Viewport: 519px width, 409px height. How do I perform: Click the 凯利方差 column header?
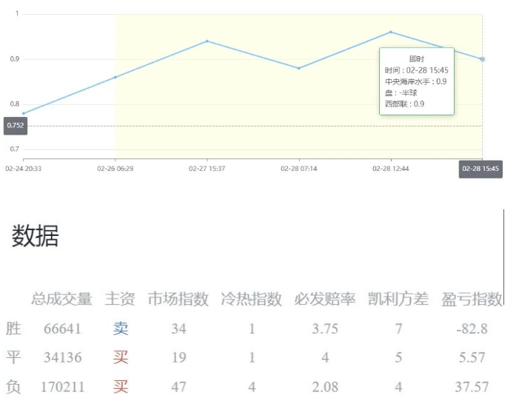[x=398, y=299]
